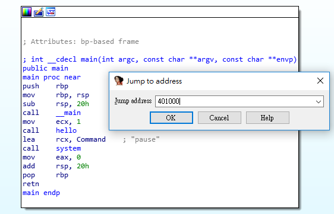Expand the Jump address history dropdown
This screenshot has height=214, width=334.
(x=319, y=101)
